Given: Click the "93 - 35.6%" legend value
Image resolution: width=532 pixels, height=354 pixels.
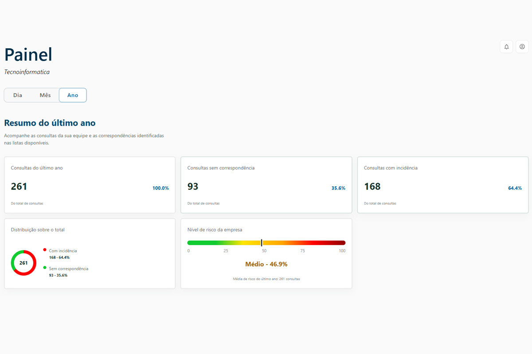Looking at the screenshot, I should point(58,275).
